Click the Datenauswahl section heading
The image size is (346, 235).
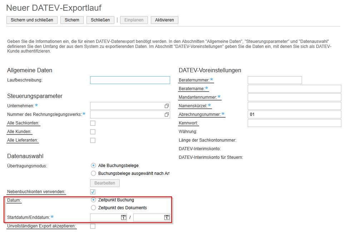pyautogui.click(x=25, y=156)
